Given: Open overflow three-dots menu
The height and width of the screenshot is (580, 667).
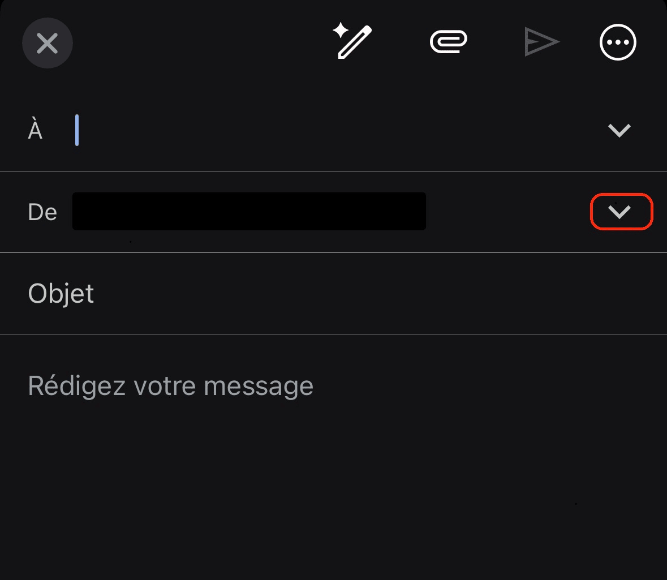Looking at the screenshot, I should [617, 42].
